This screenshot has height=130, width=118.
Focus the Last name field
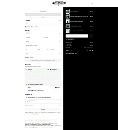click(x=52, y=37)
